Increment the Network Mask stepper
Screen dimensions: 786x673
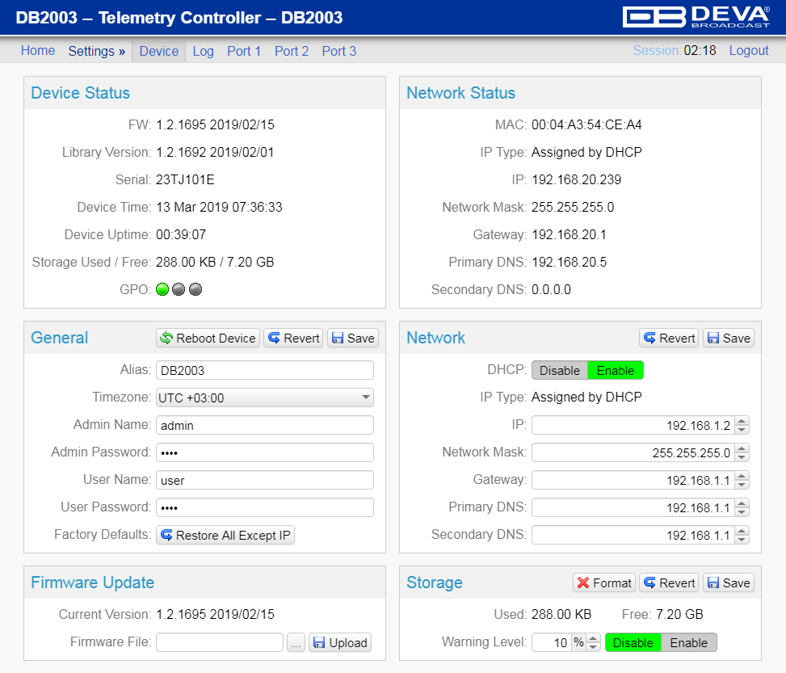(742, 448)
